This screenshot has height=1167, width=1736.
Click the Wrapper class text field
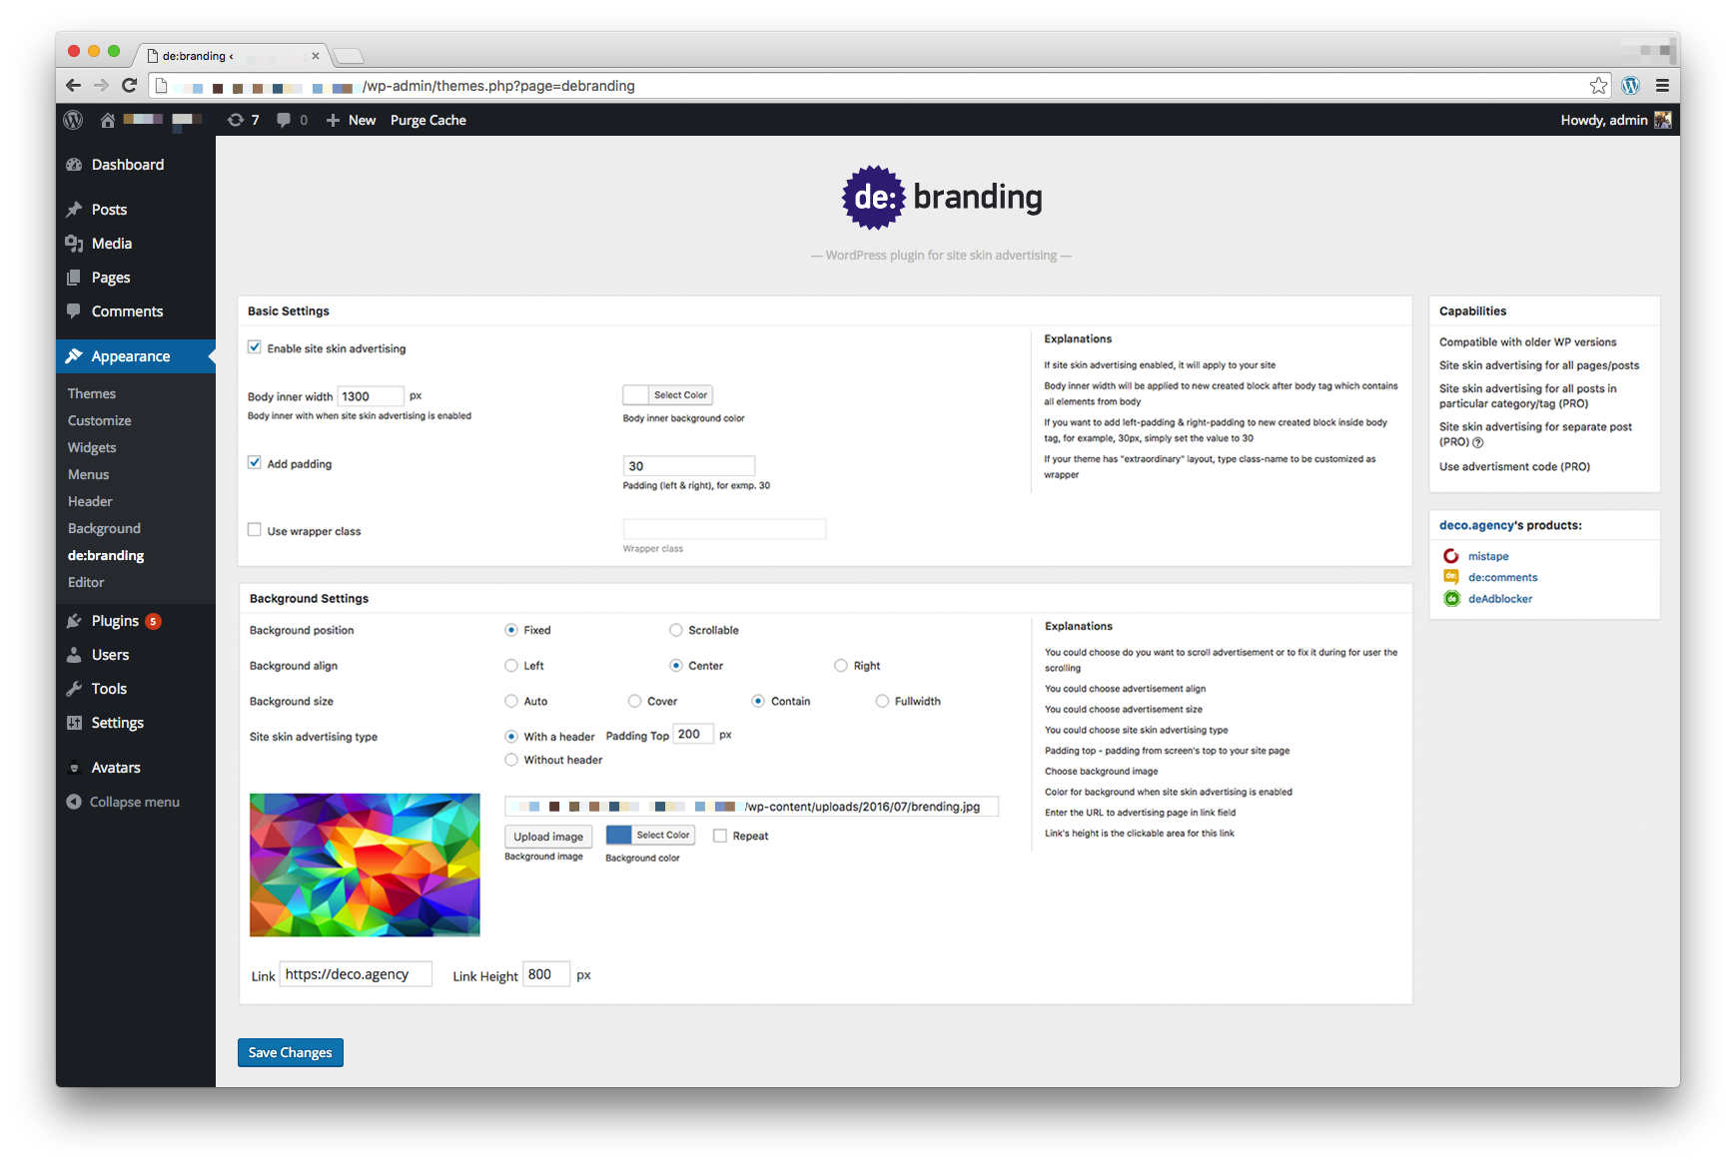tap(724, 529)
